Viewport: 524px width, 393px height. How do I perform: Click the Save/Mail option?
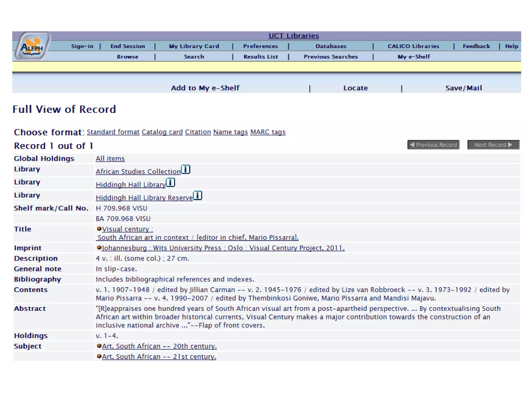(x=463, y=88)
